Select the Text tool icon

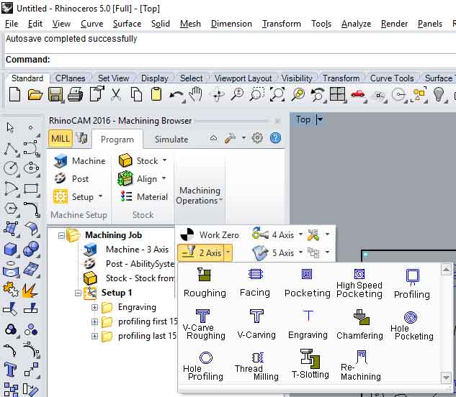coord(10,370)
